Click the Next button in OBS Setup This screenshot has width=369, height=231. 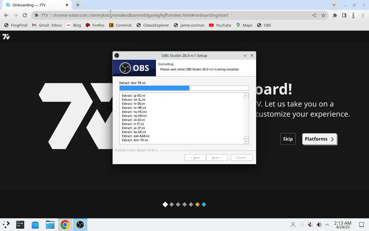point(217,158)
